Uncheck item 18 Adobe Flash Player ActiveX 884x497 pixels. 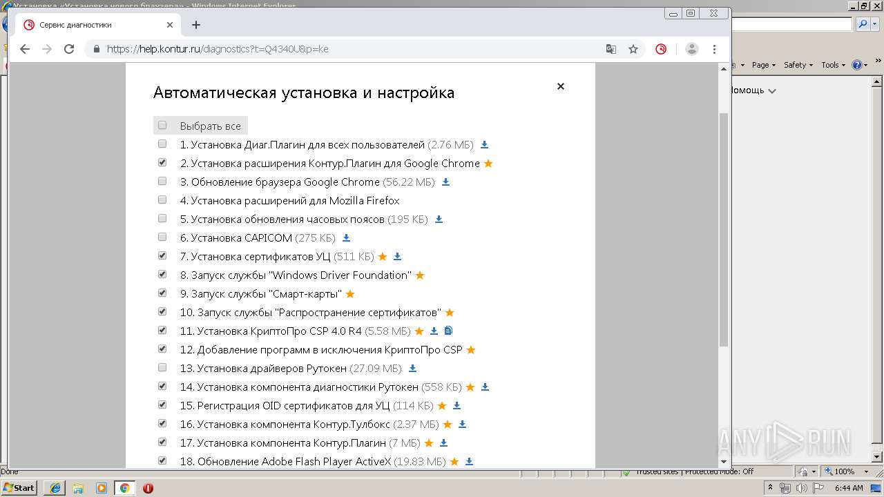tap(162, 461)
